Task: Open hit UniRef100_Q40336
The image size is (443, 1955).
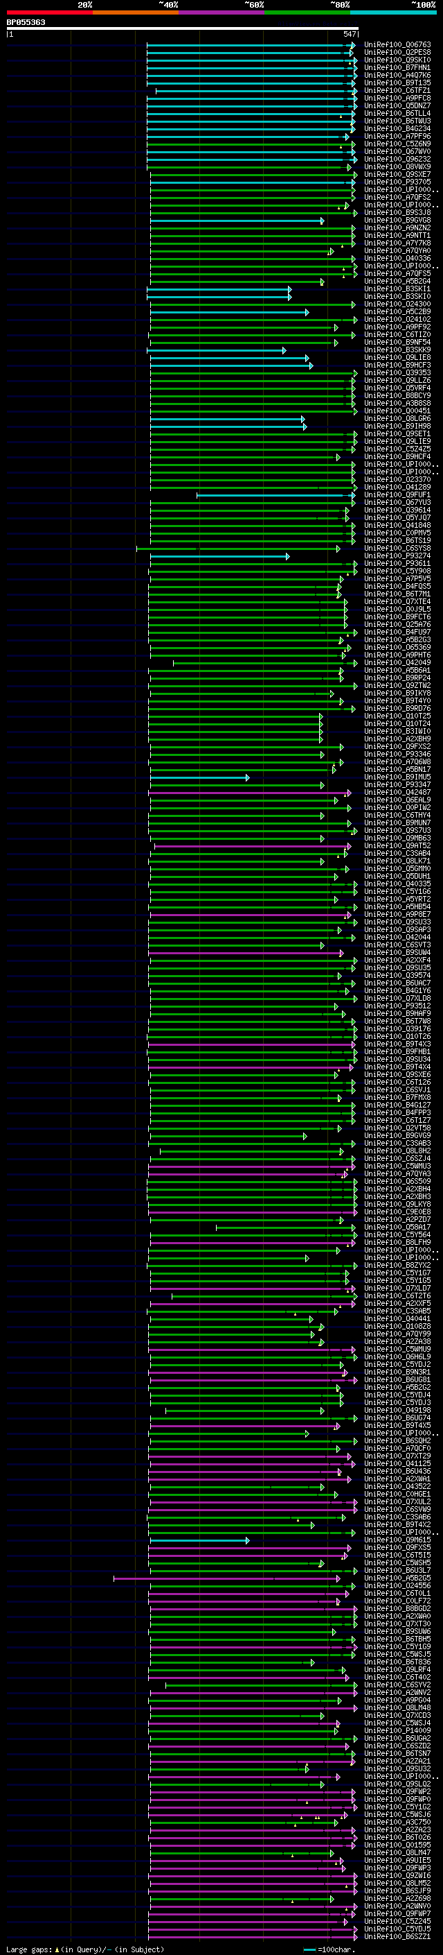Action: [x=397, y=258]
